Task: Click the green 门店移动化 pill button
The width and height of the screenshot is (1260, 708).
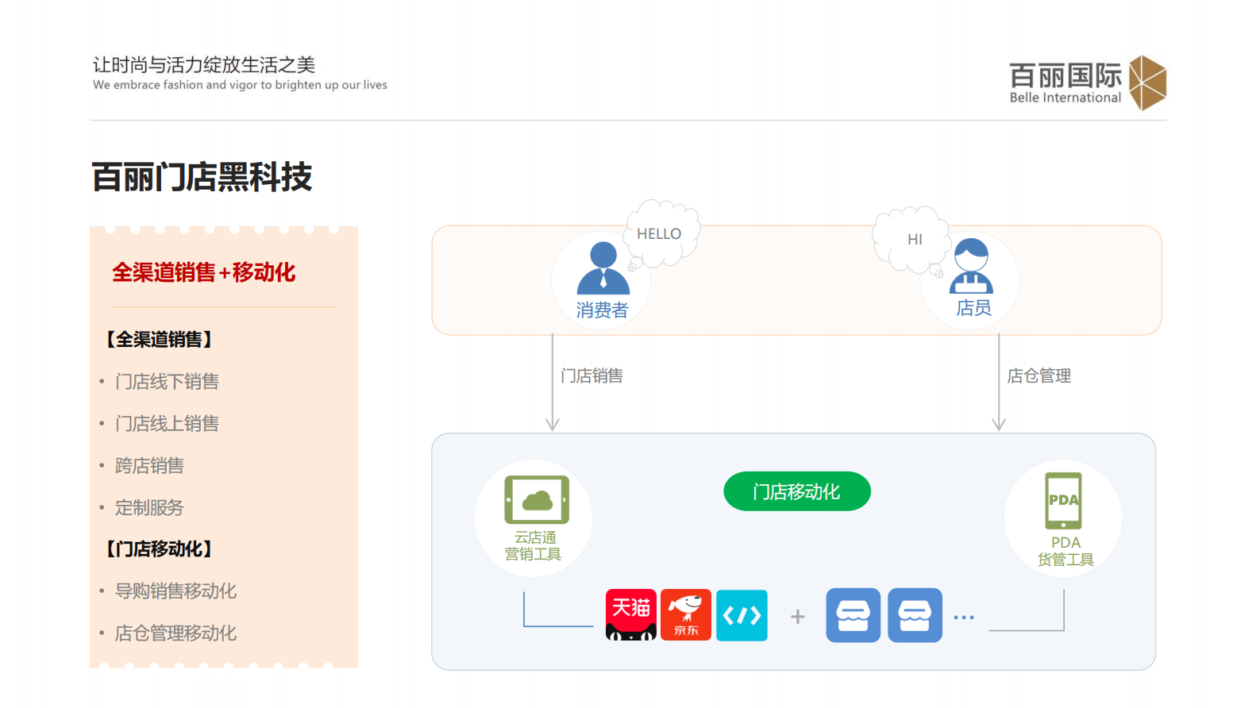Action: tap(797, 492)
